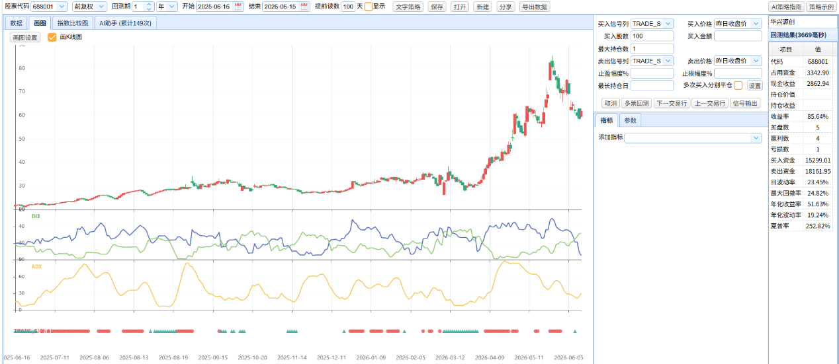The height and width of the screenshot is (364, 839).
Task: Open the end date calendar picker
Action: click(x=305, y=7)
